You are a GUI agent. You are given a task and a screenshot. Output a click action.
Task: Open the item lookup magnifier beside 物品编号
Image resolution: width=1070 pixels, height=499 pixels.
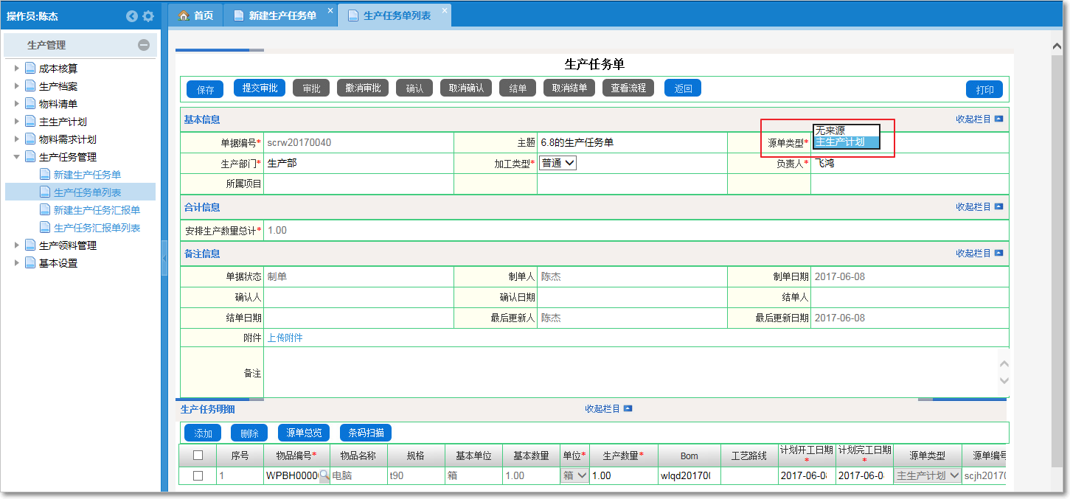click(x=323, y=475)
